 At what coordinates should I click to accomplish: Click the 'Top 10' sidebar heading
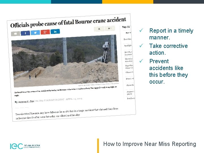pos(126,27)
